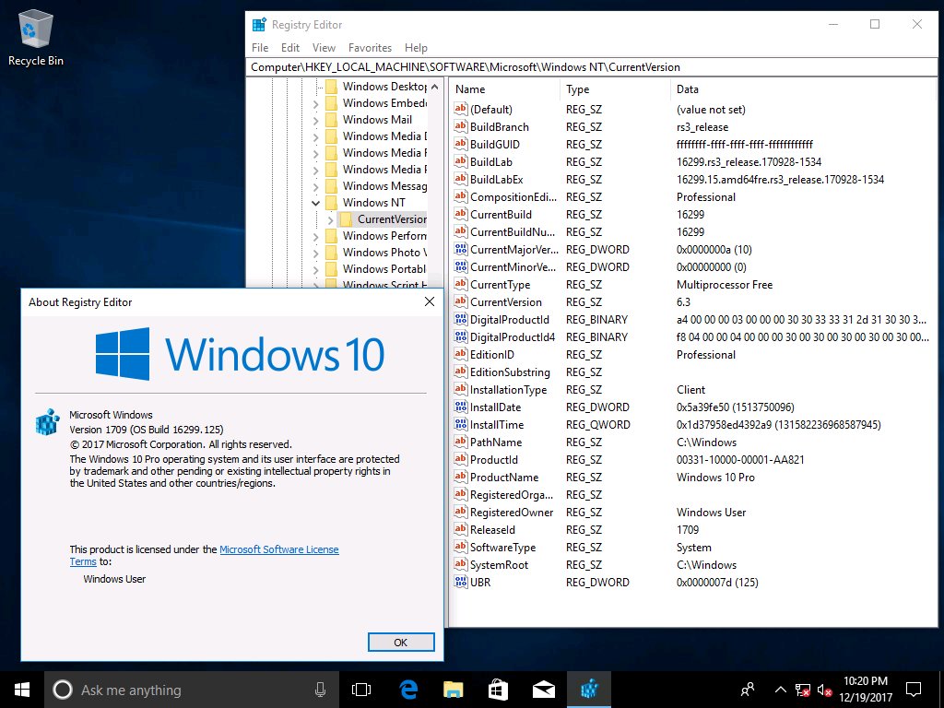Select the InstallTime QWORD value icon

tap(461, 424)
